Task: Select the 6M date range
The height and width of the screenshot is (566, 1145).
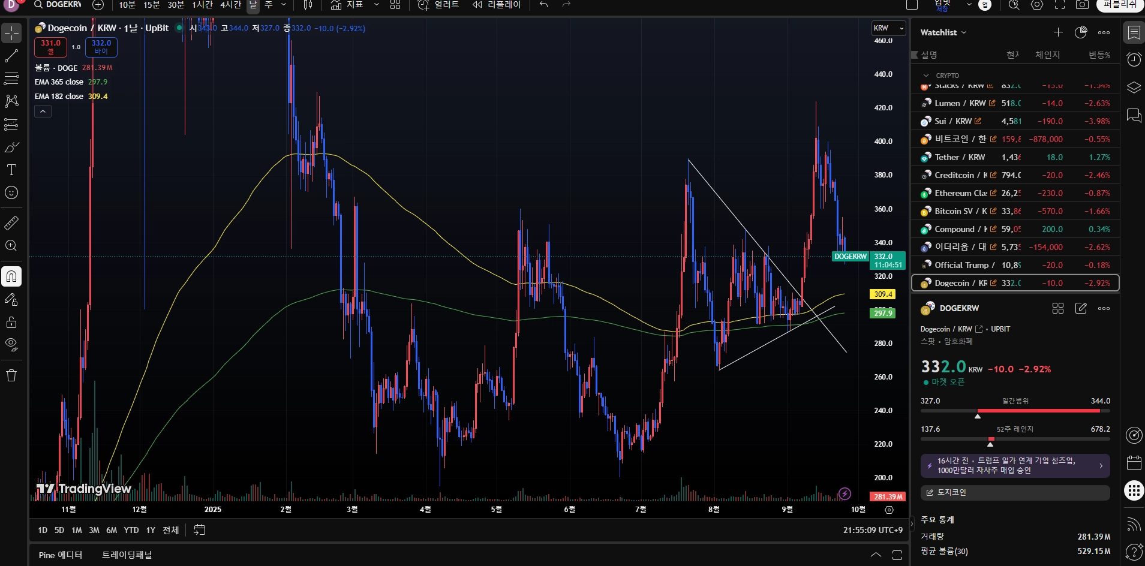Action: 112,530
